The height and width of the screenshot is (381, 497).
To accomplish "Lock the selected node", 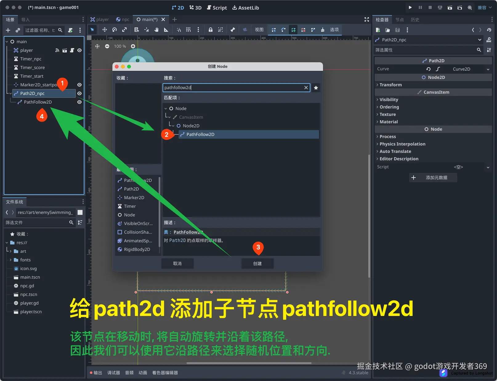I will click(211, 30).
